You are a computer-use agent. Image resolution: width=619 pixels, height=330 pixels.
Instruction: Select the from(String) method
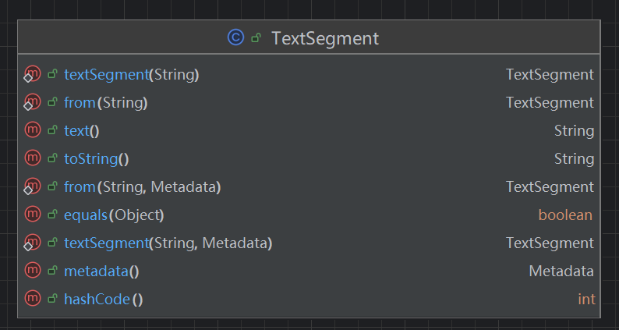(106, 103)
